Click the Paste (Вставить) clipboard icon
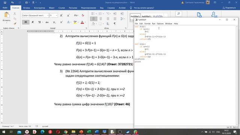 click(x=7, y=15)
